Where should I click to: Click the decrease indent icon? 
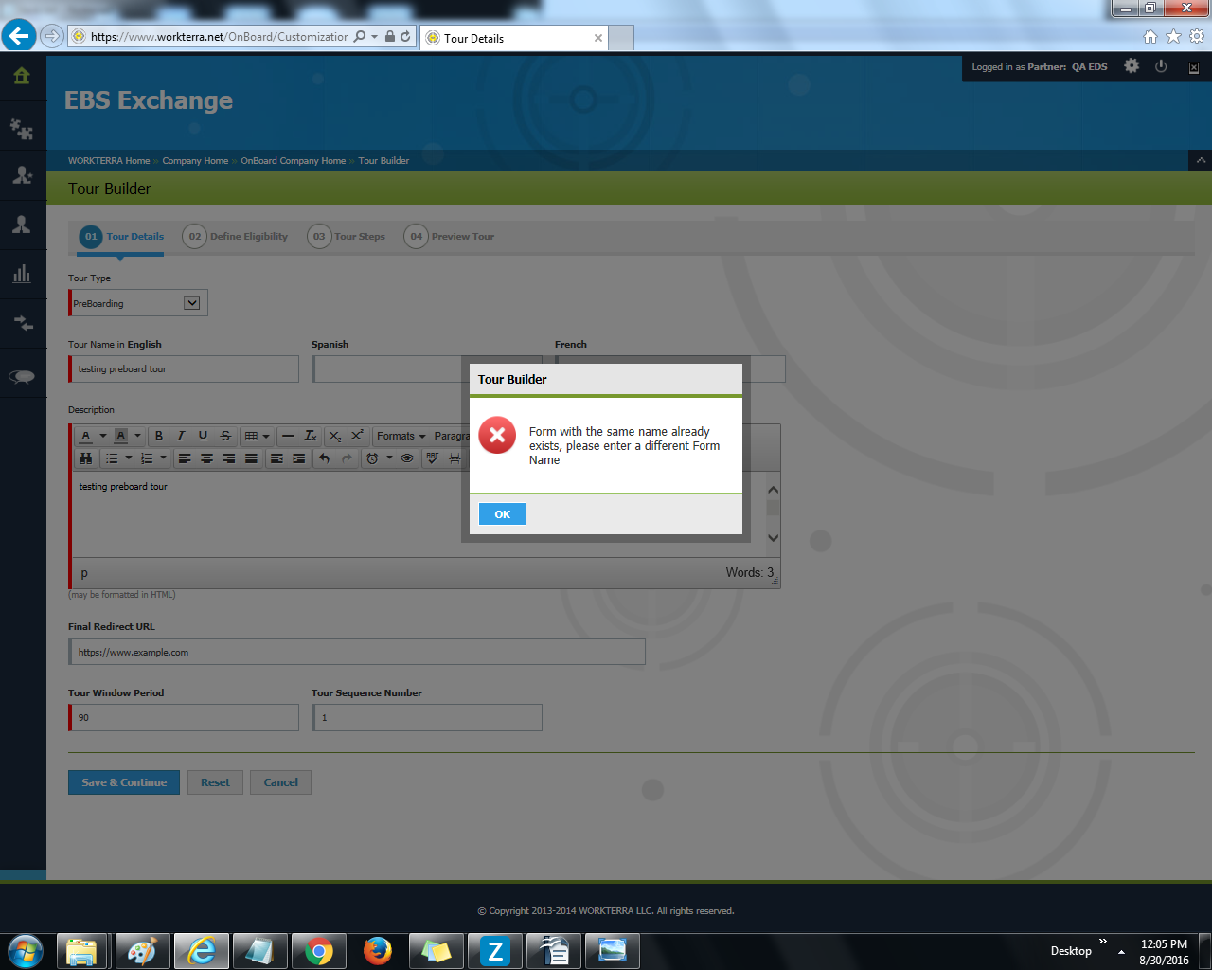point(276,458)
